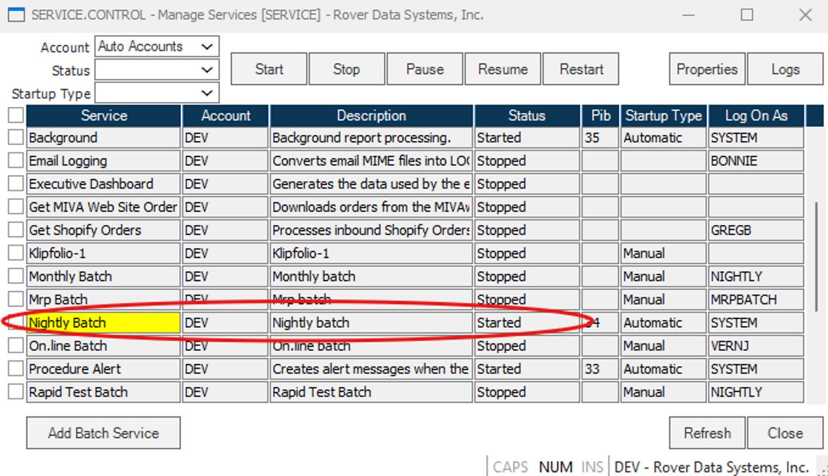Tick the checkbox for Background service
This screenshot has width=828, height=476.
point(16,138)
